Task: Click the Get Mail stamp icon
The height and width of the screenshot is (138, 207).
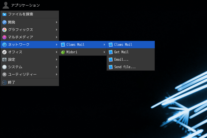Action: click(x=111, y=52)
